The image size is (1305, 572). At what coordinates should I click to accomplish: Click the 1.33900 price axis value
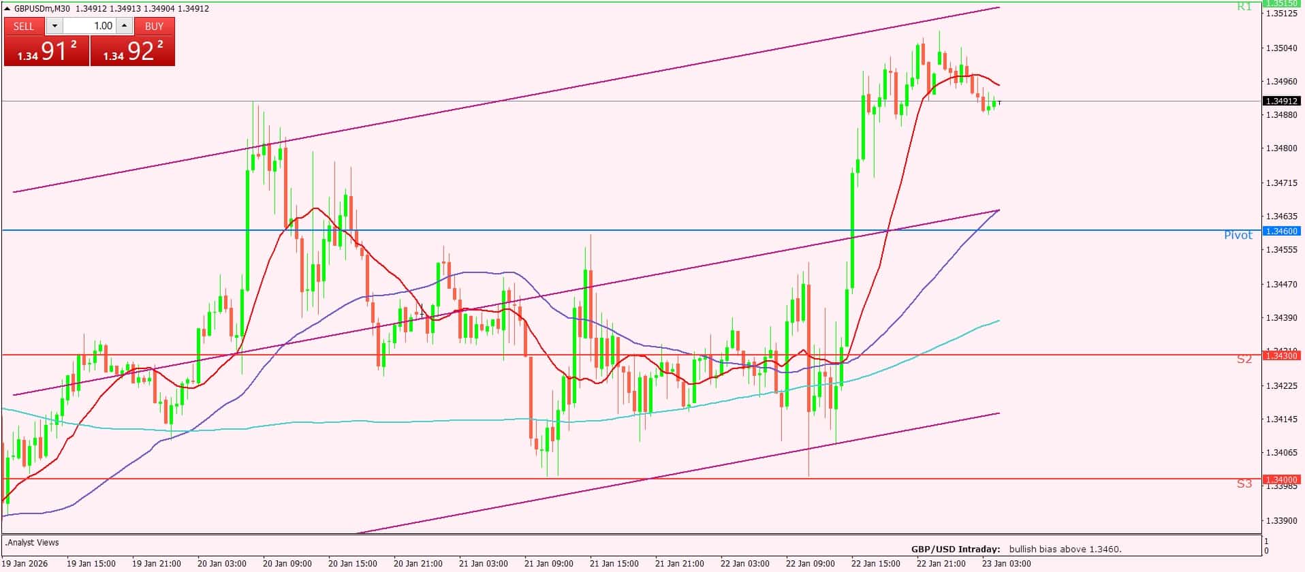pyautogui.click(x=1281, y=521)
